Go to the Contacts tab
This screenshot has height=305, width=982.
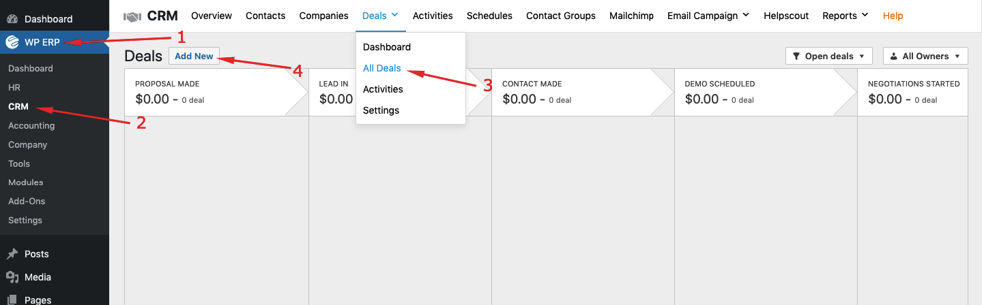tap(265, 16)
